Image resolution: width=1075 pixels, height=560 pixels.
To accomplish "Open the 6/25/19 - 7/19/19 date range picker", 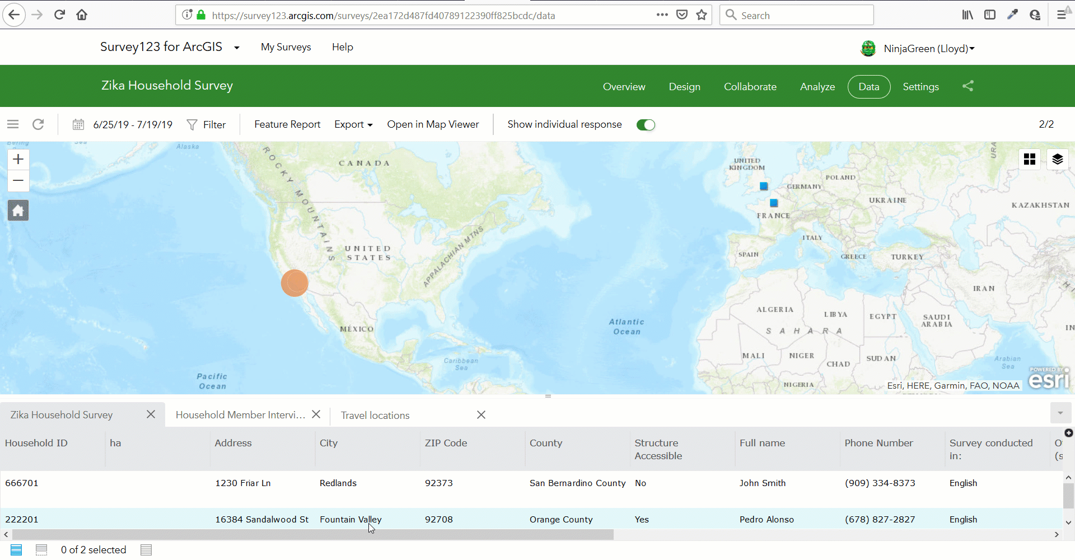I will (x=133, y=124).
